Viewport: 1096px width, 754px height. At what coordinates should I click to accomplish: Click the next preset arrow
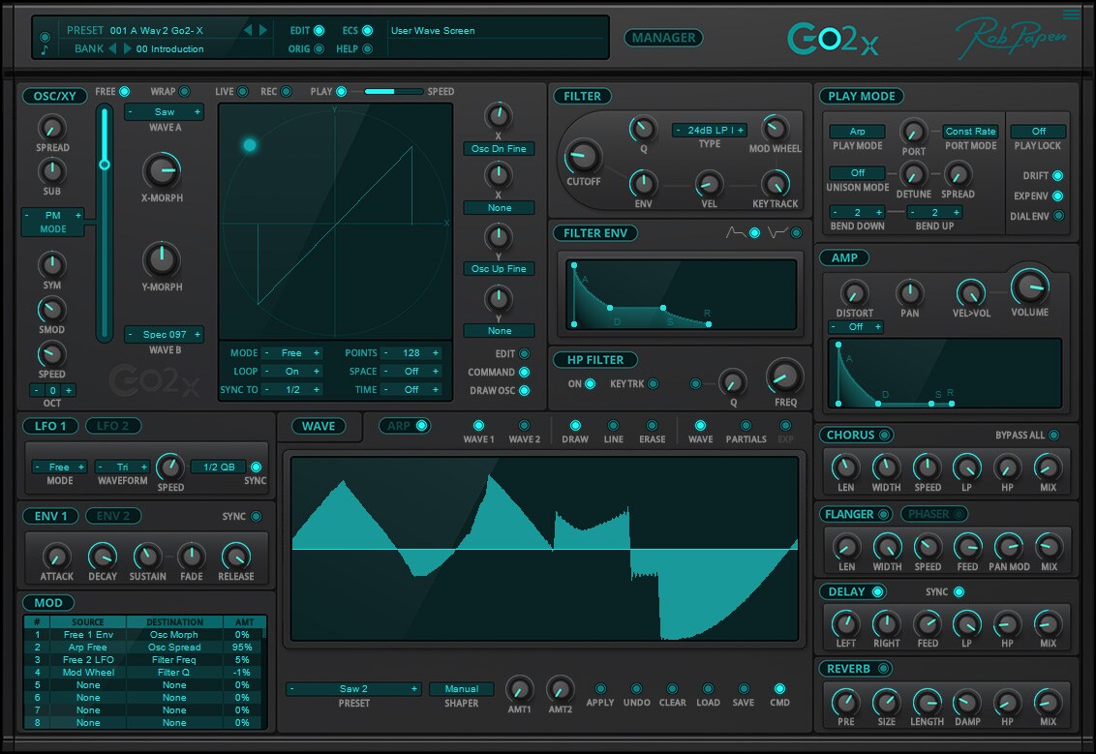[x=262, y=30]
